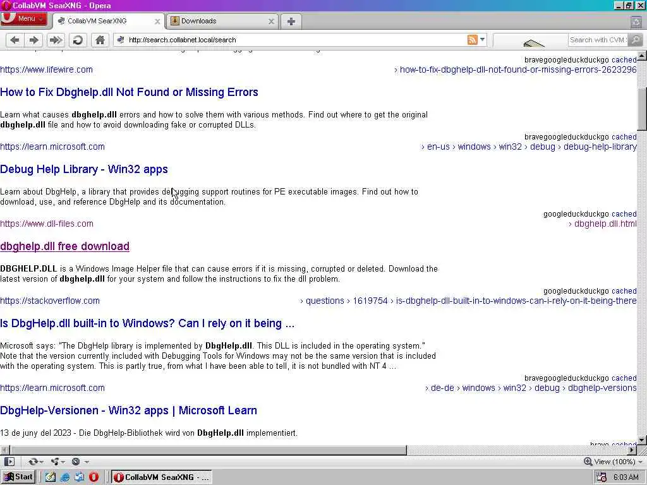
Task: Open How to Fix Dbghelp.dll Not Found result
Action: pyautogui.click(x=129, y=92)
